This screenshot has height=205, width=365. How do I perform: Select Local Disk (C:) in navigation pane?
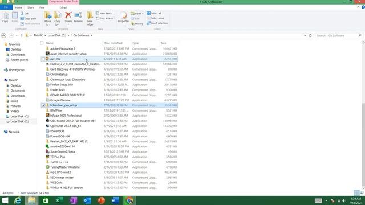[19, 116]
